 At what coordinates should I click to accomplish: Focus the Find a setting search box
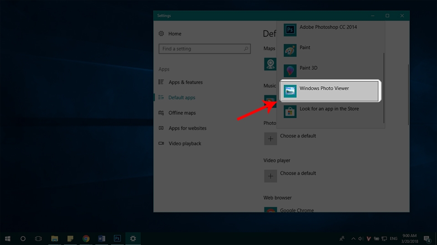click(x=204, y=49)
